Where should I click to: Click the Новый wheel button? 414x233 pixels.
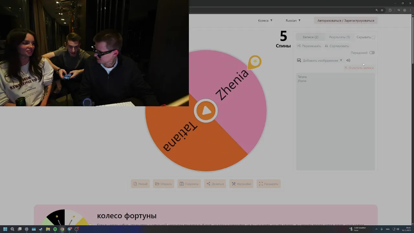coord(140,184)
